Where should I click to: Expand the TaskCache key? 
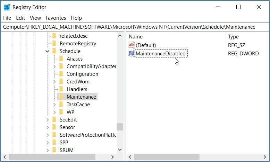click(x=54, y=105)
